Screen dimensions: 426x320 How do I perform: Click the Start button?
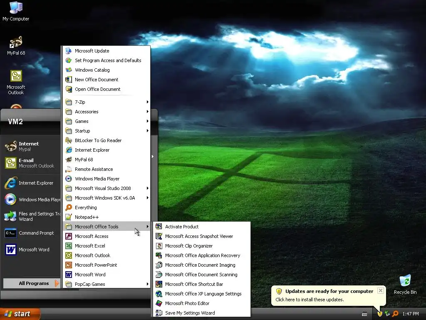pos(20,314)
